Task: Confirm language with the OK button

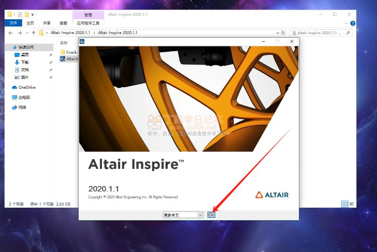Action: pos(211,215)
